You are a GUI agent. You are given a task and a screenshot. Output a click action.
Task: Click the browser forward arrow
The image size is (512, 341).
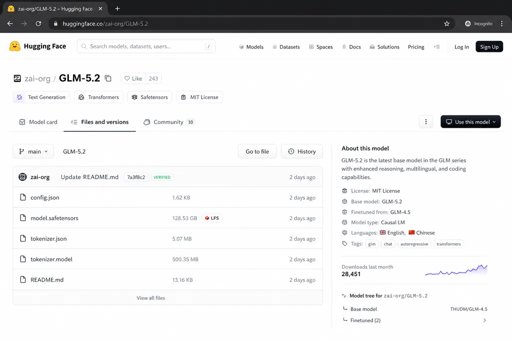click(x=24, y=23)
